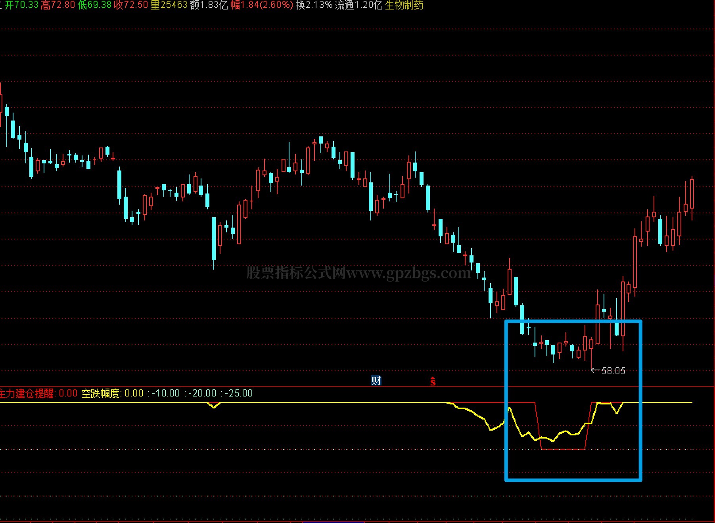Click the close price 收72.50 value

tap(131, 5)
